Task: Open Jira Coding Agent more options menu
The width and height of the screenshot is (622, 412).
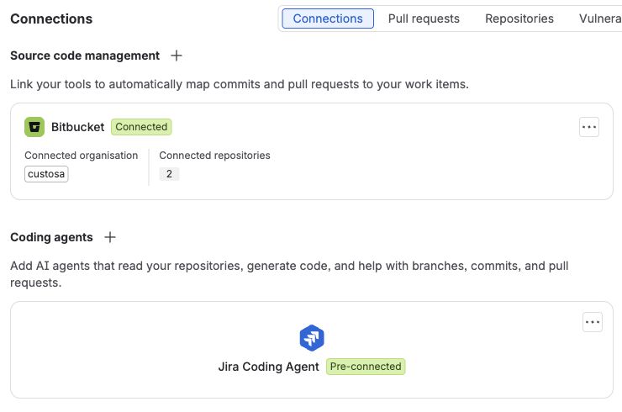Action: (593, 322)
